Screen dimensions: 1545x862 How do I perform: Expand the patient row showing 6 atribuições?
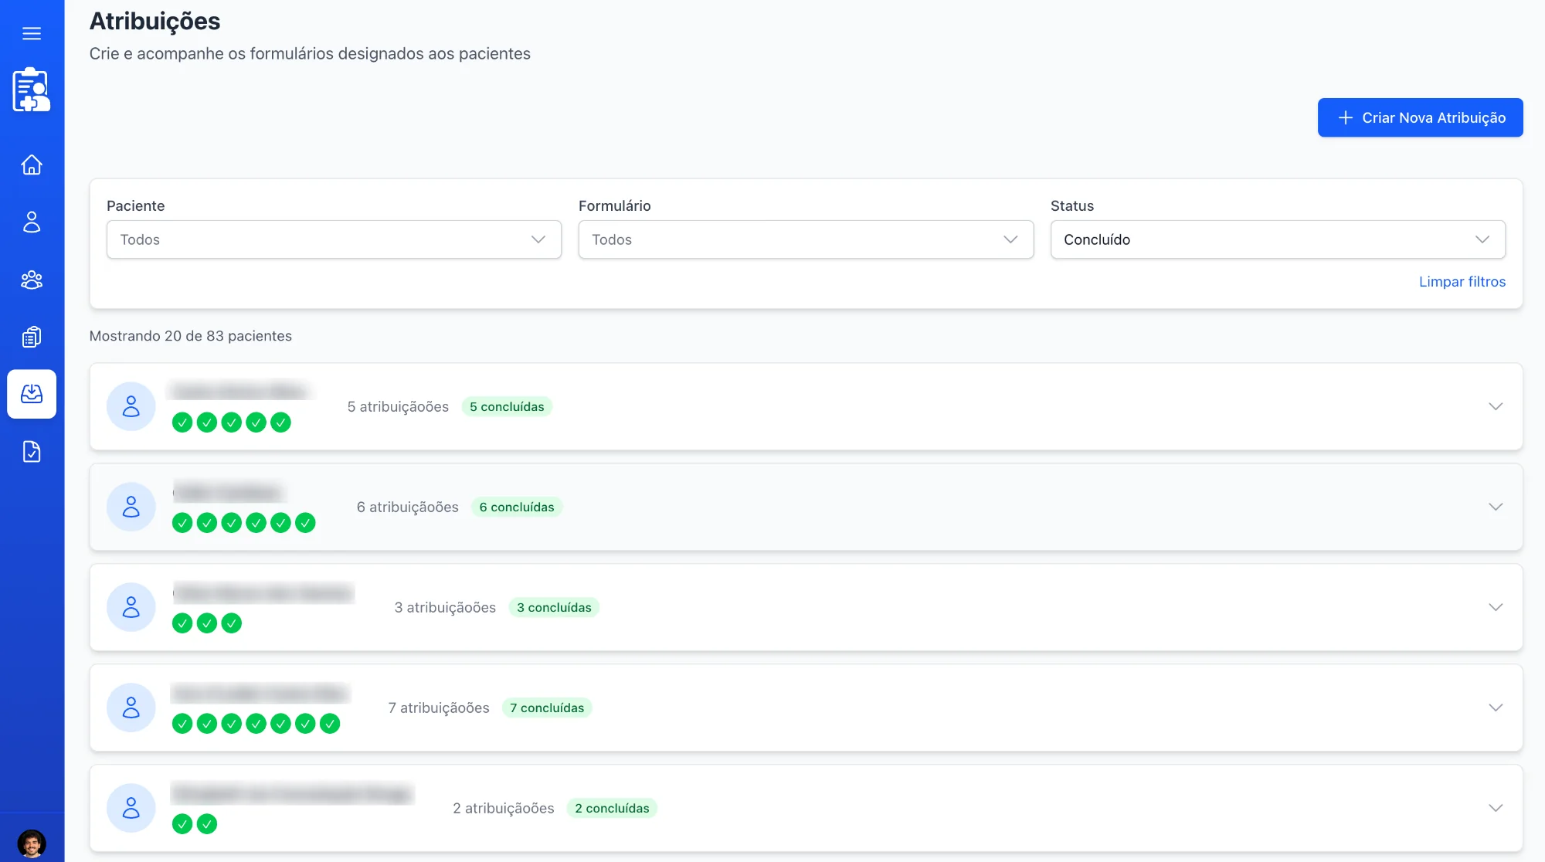tap(1496, 507)
